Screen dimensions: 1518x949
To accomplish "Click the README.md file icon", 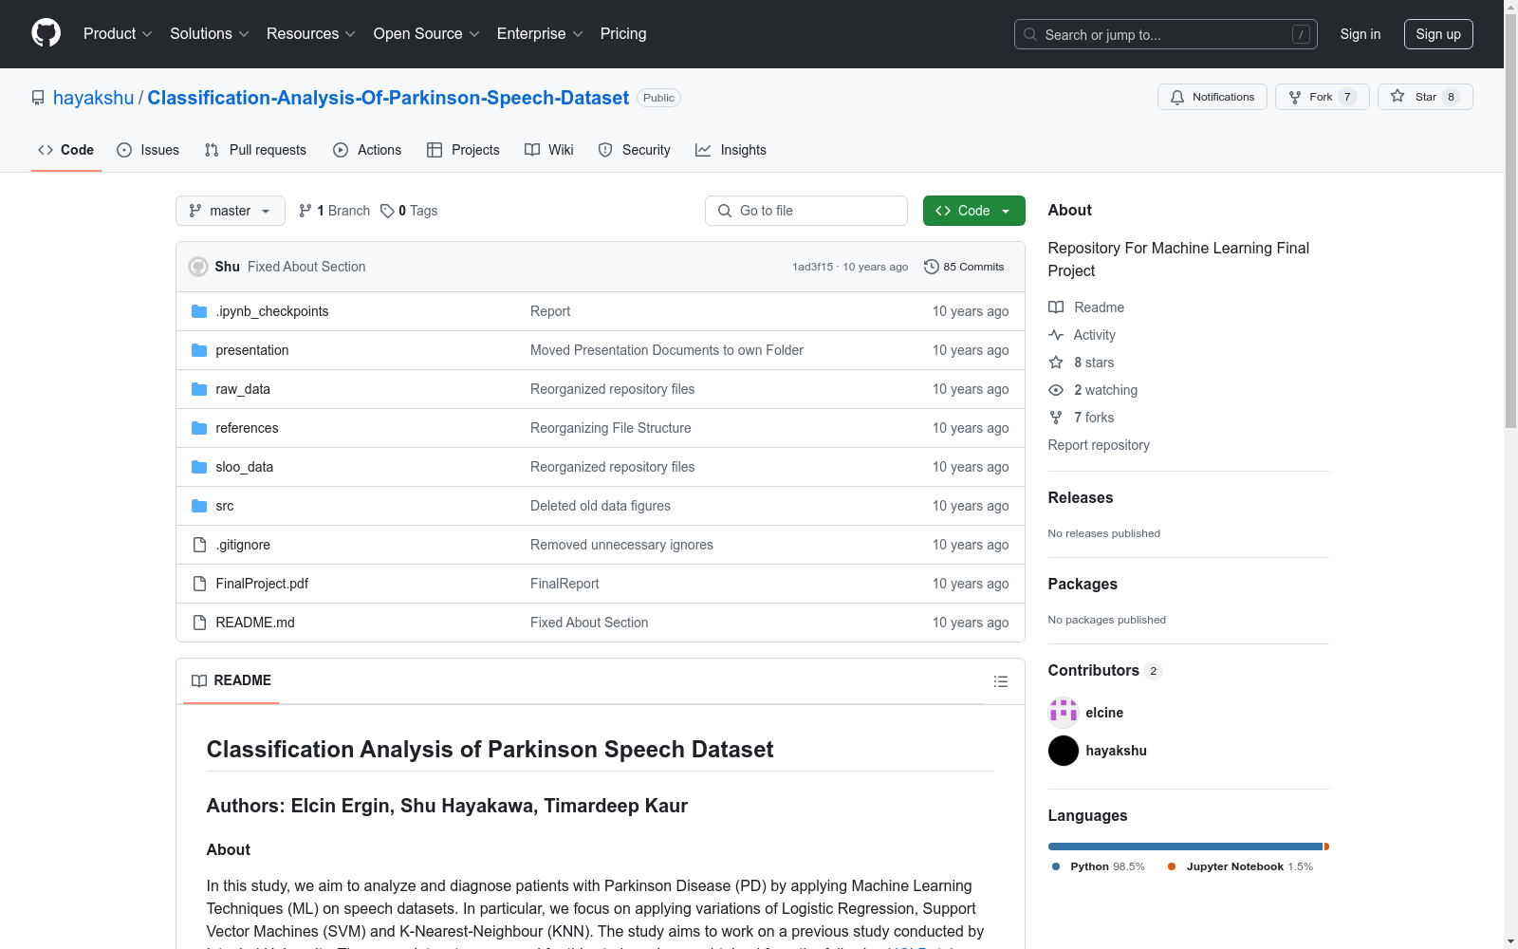I will (199, 623).
